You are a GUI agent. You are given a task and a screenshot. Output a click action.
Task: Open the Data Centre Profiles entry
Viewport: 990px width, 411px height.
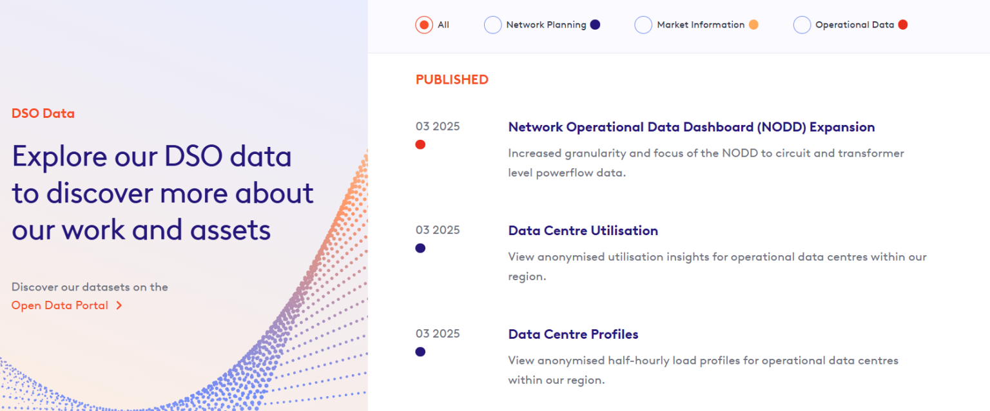click(x=573, y=334)
